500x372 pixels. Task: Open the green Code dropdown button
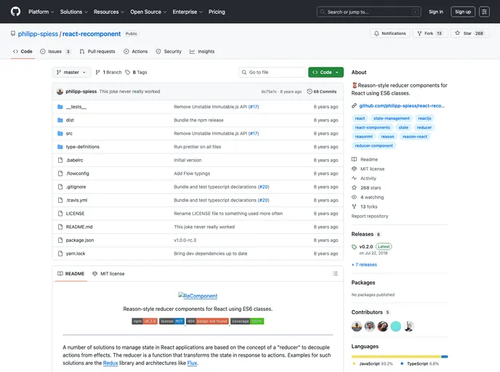(326, 73)
